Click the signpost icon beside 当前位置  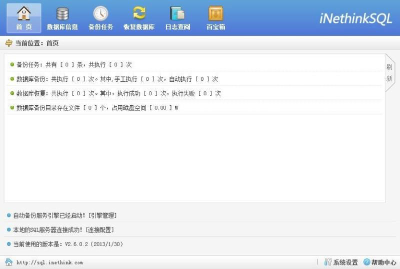[8, 43]
